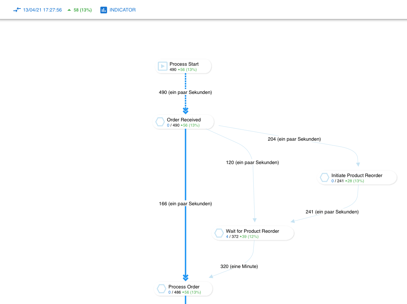Click the 490 (ein paar Sekunden) edge label

185,92
